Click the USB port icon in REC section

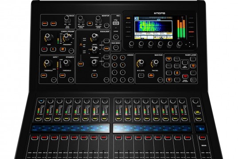click(116, 23)
